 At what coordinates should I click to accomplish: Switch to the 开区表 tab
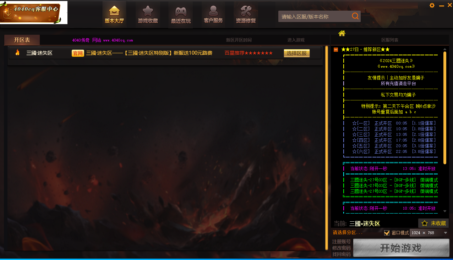[22, 40]
